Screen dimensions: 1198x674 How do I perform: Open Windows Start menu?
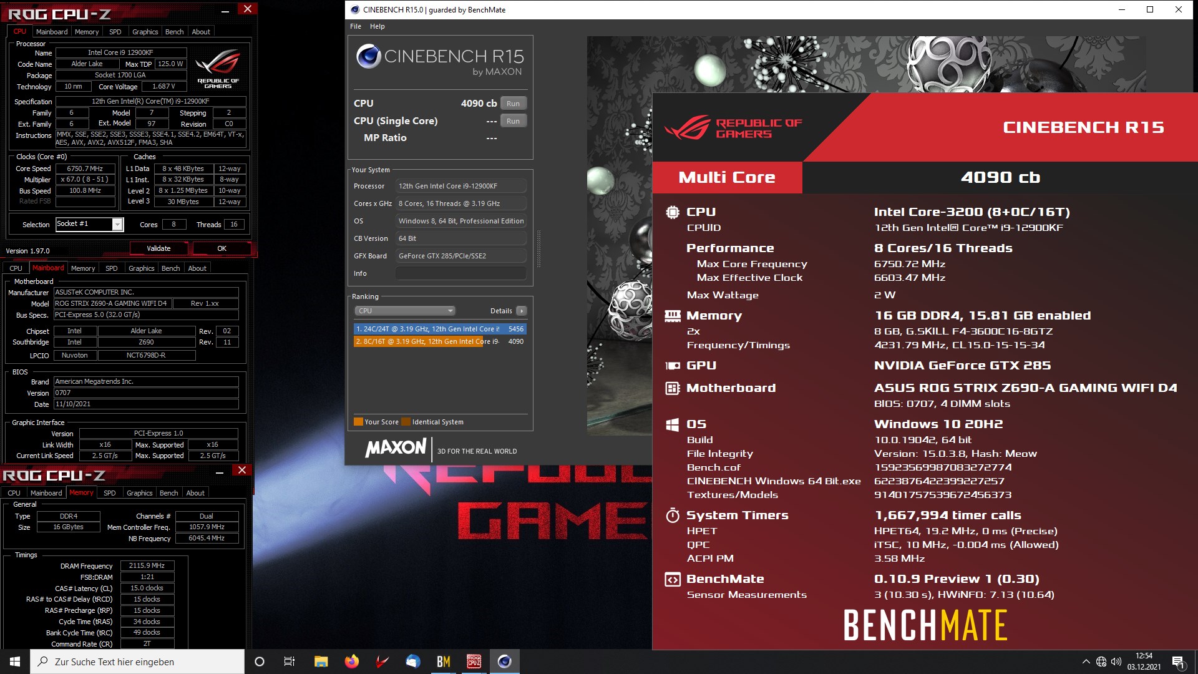tap(15, 662)
